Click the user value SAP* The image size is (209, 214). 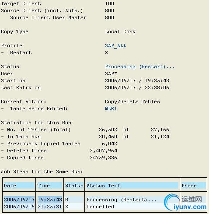tap(111, 74)
